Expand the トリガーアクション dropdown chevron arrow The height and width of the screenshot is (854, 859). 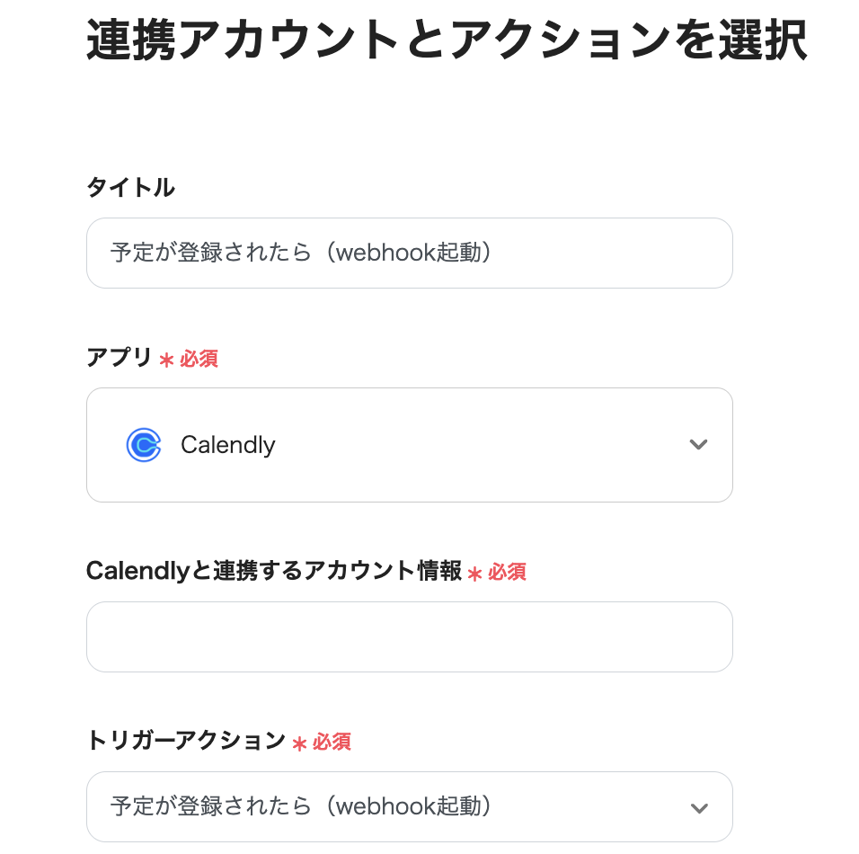[698, 807]
